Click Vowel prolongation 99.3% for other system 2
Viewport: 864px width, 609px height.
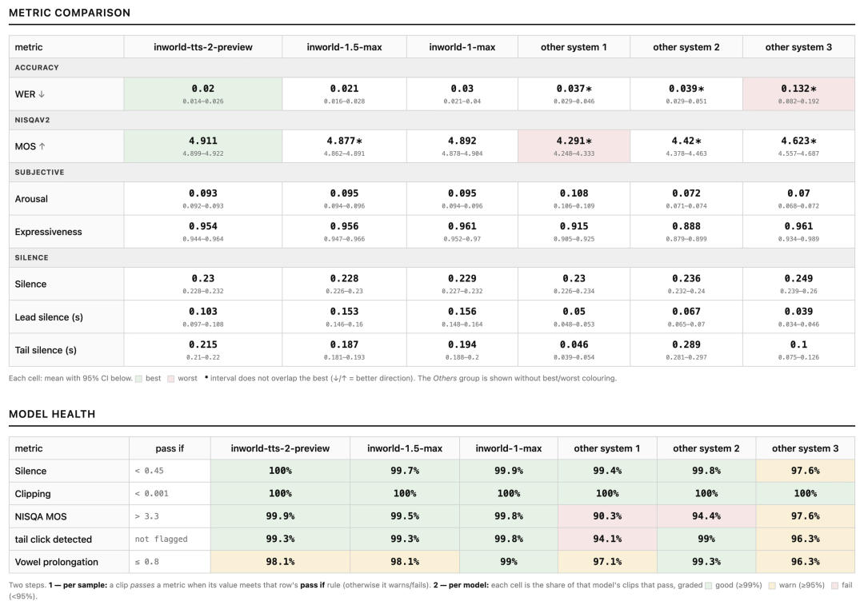click(x=706, y=562)
